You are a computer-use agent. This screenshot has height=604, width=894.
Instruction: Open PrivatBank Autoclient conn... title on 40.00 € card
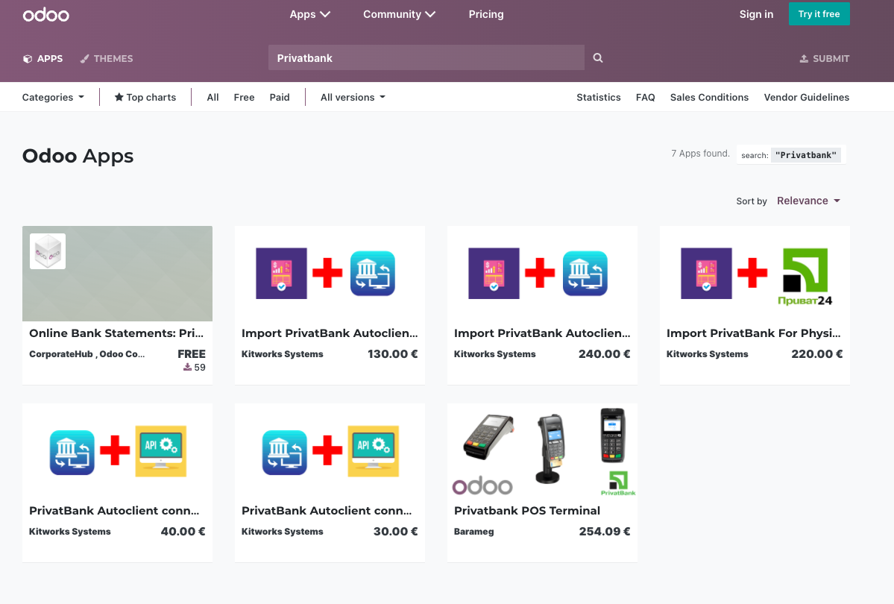[x=114, y=511]
